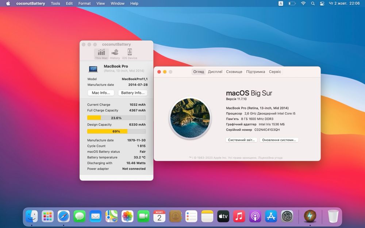The image size is (365, 228).
Task: Open coconutBattery icon in the Dock
Action: click(x=310, y=216)
